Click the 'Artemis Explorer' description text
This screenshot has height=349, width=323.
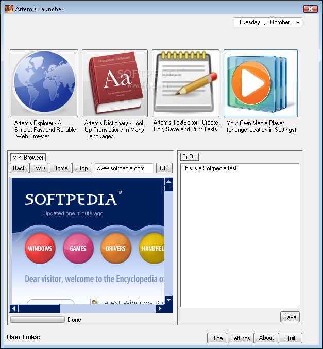click(45, 130)
